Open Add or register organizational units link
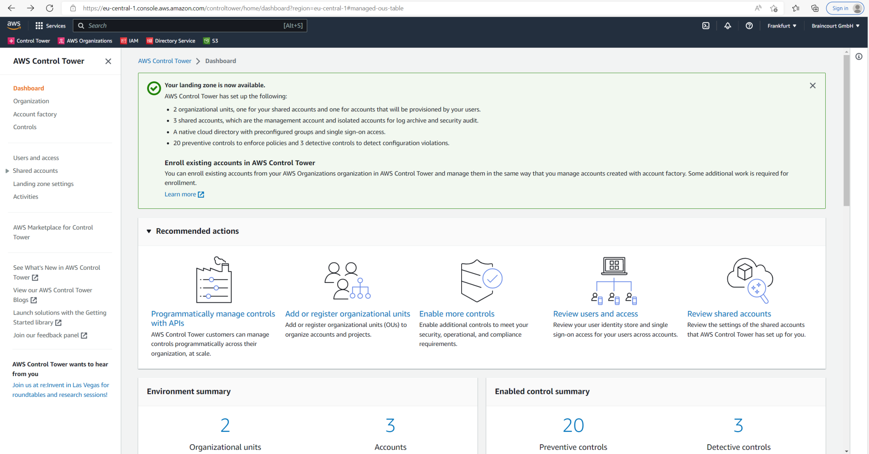869x454 pixels. tap(348, 314)
